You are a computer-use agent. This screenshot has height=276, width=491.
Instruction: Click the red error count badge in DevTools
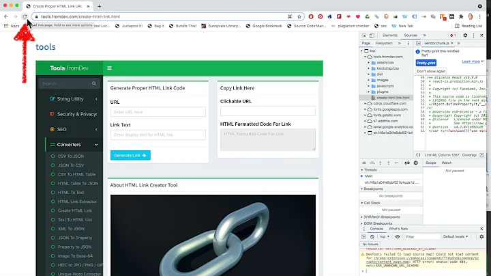coord(453,36)
